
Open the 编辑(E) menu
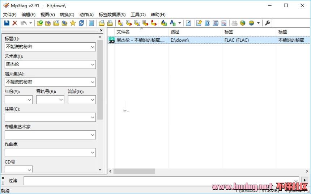pos(28,14)
